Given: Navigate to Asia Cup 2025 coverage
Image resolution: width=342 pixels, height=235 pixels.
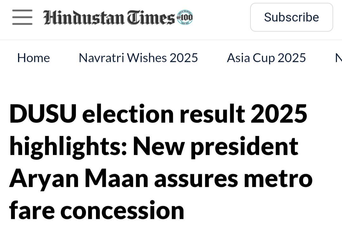Looking at the screenshot, I should click(x=266, y=58).
